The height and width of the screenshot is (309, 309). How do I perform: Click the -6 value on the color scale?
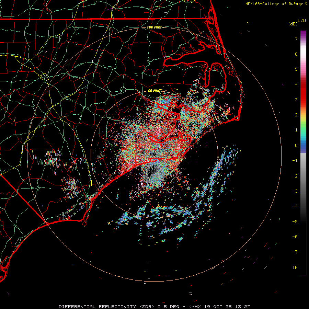(x=295, y=237)
